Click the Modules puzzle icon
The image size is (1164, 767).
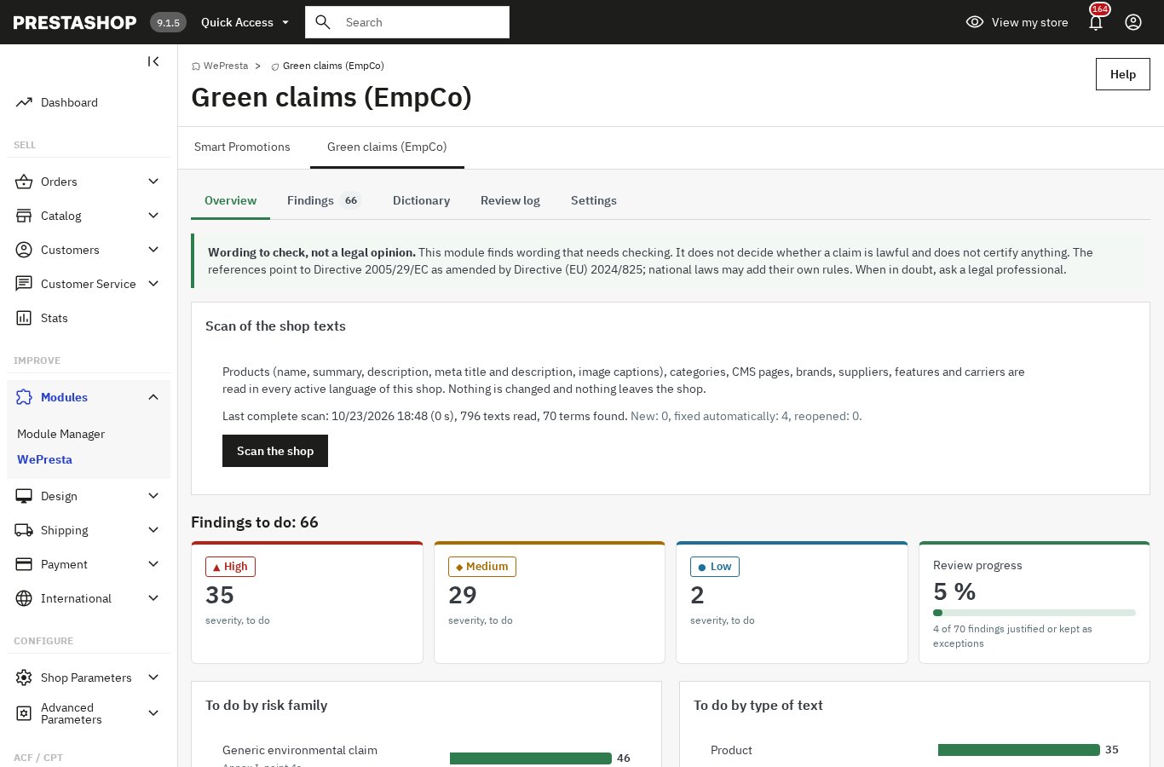point(24,397)
